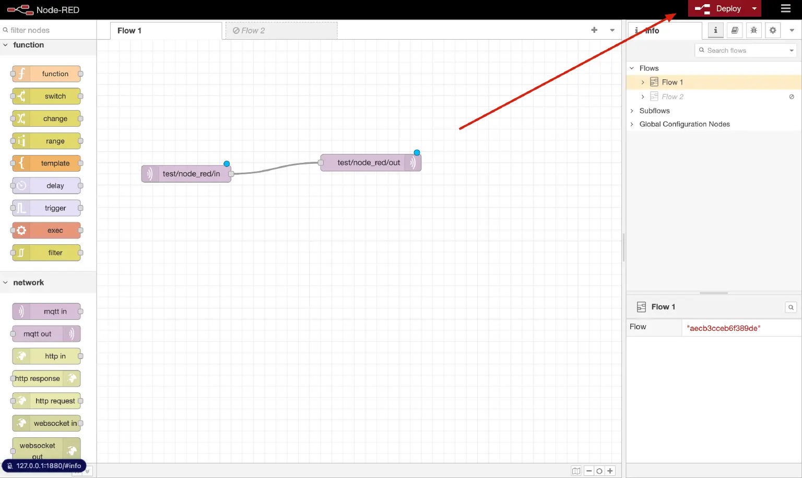The height and width of the screenshot is (478, 802).
Task: Open the Deploy dropdown arrow
Action: pyautogui.click(x=754, y=8)
